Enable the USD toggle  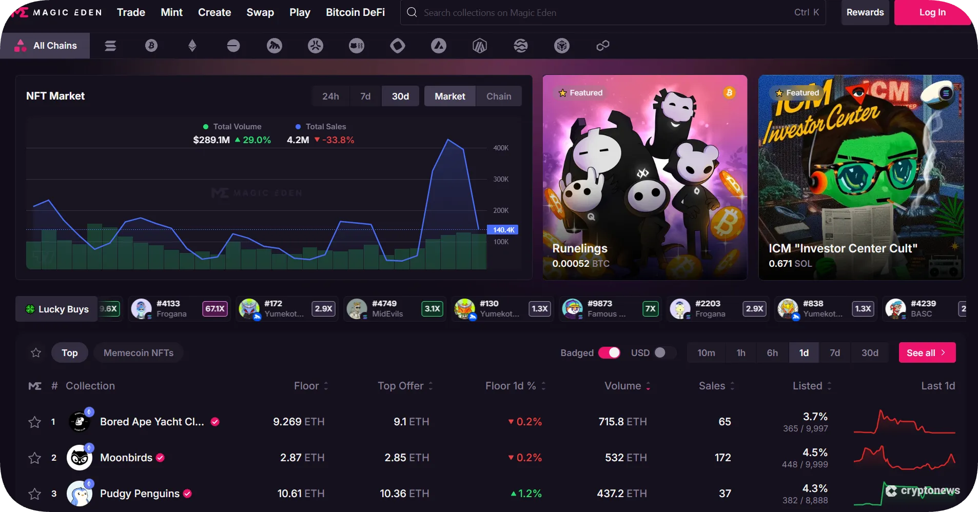661,353
